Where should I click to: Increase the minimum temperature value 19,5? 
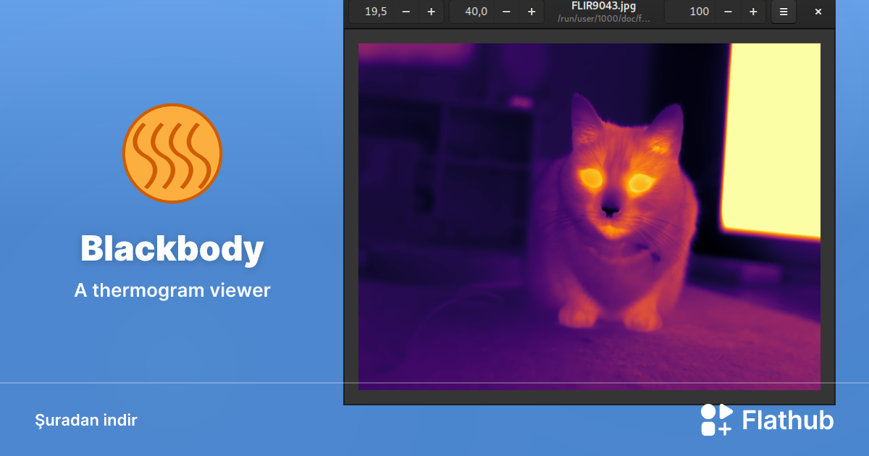(x=431, y=12)
